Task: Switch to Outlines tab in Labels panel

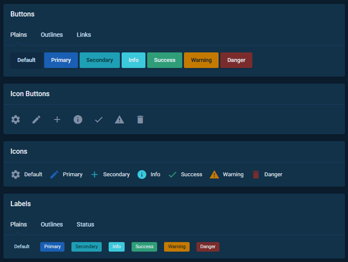Action: 52,224
